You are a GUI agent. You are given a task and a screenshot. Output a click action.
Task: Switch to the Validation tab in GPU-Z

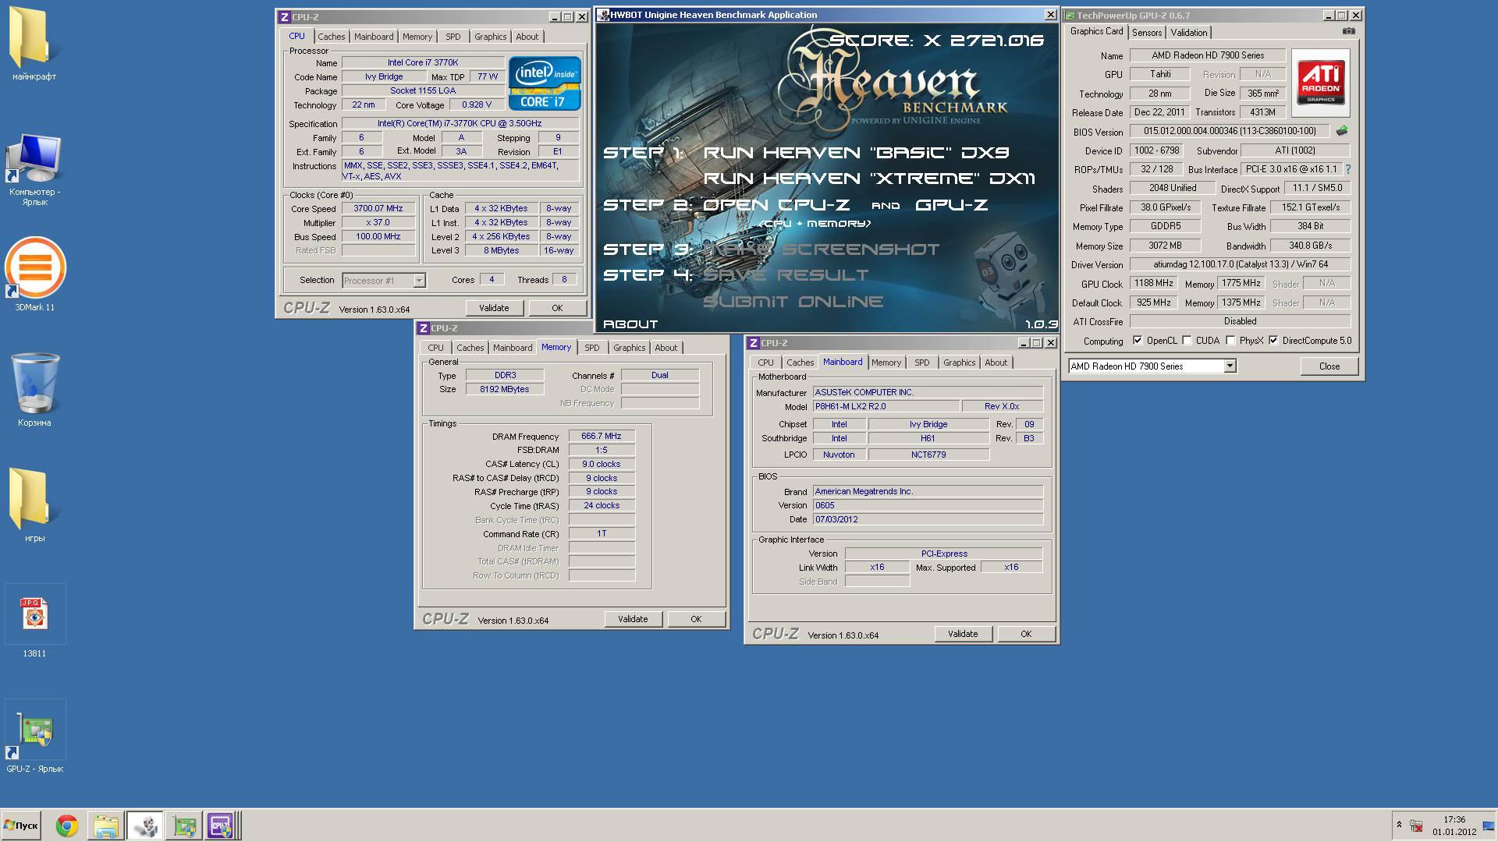coord(1188,32)
